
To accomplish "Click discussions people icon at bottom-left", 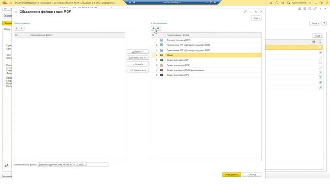I will (6, 166).
